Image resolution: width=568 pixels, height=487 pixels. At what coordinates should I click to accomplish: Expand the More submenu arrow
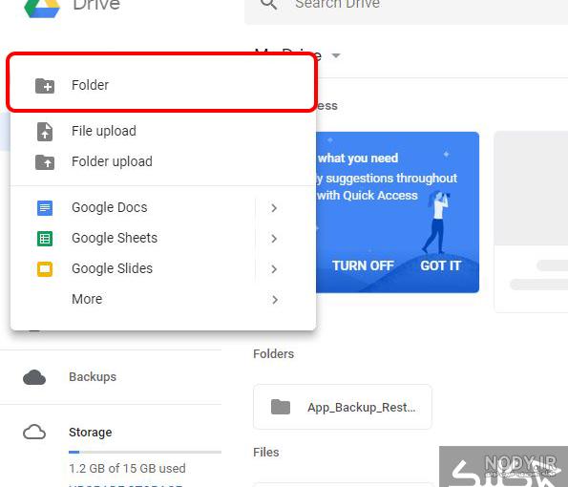(x=275, y=300)
